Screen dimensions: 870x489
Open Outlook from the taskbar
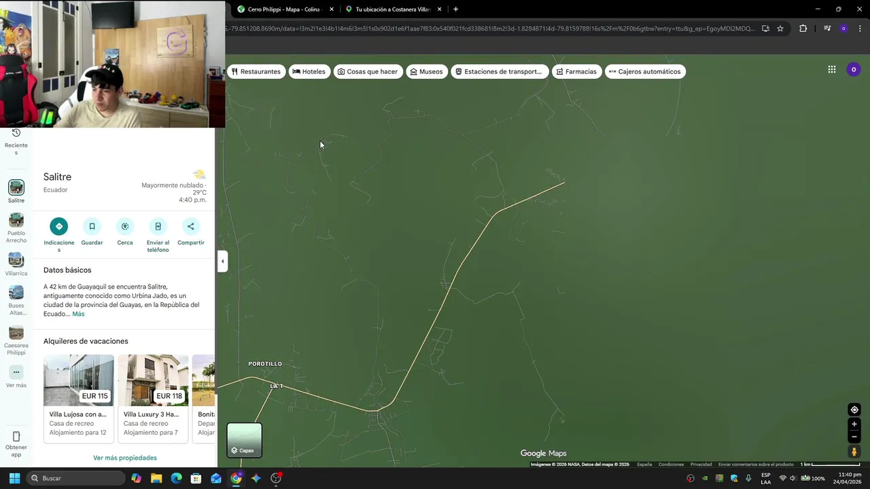215,478
